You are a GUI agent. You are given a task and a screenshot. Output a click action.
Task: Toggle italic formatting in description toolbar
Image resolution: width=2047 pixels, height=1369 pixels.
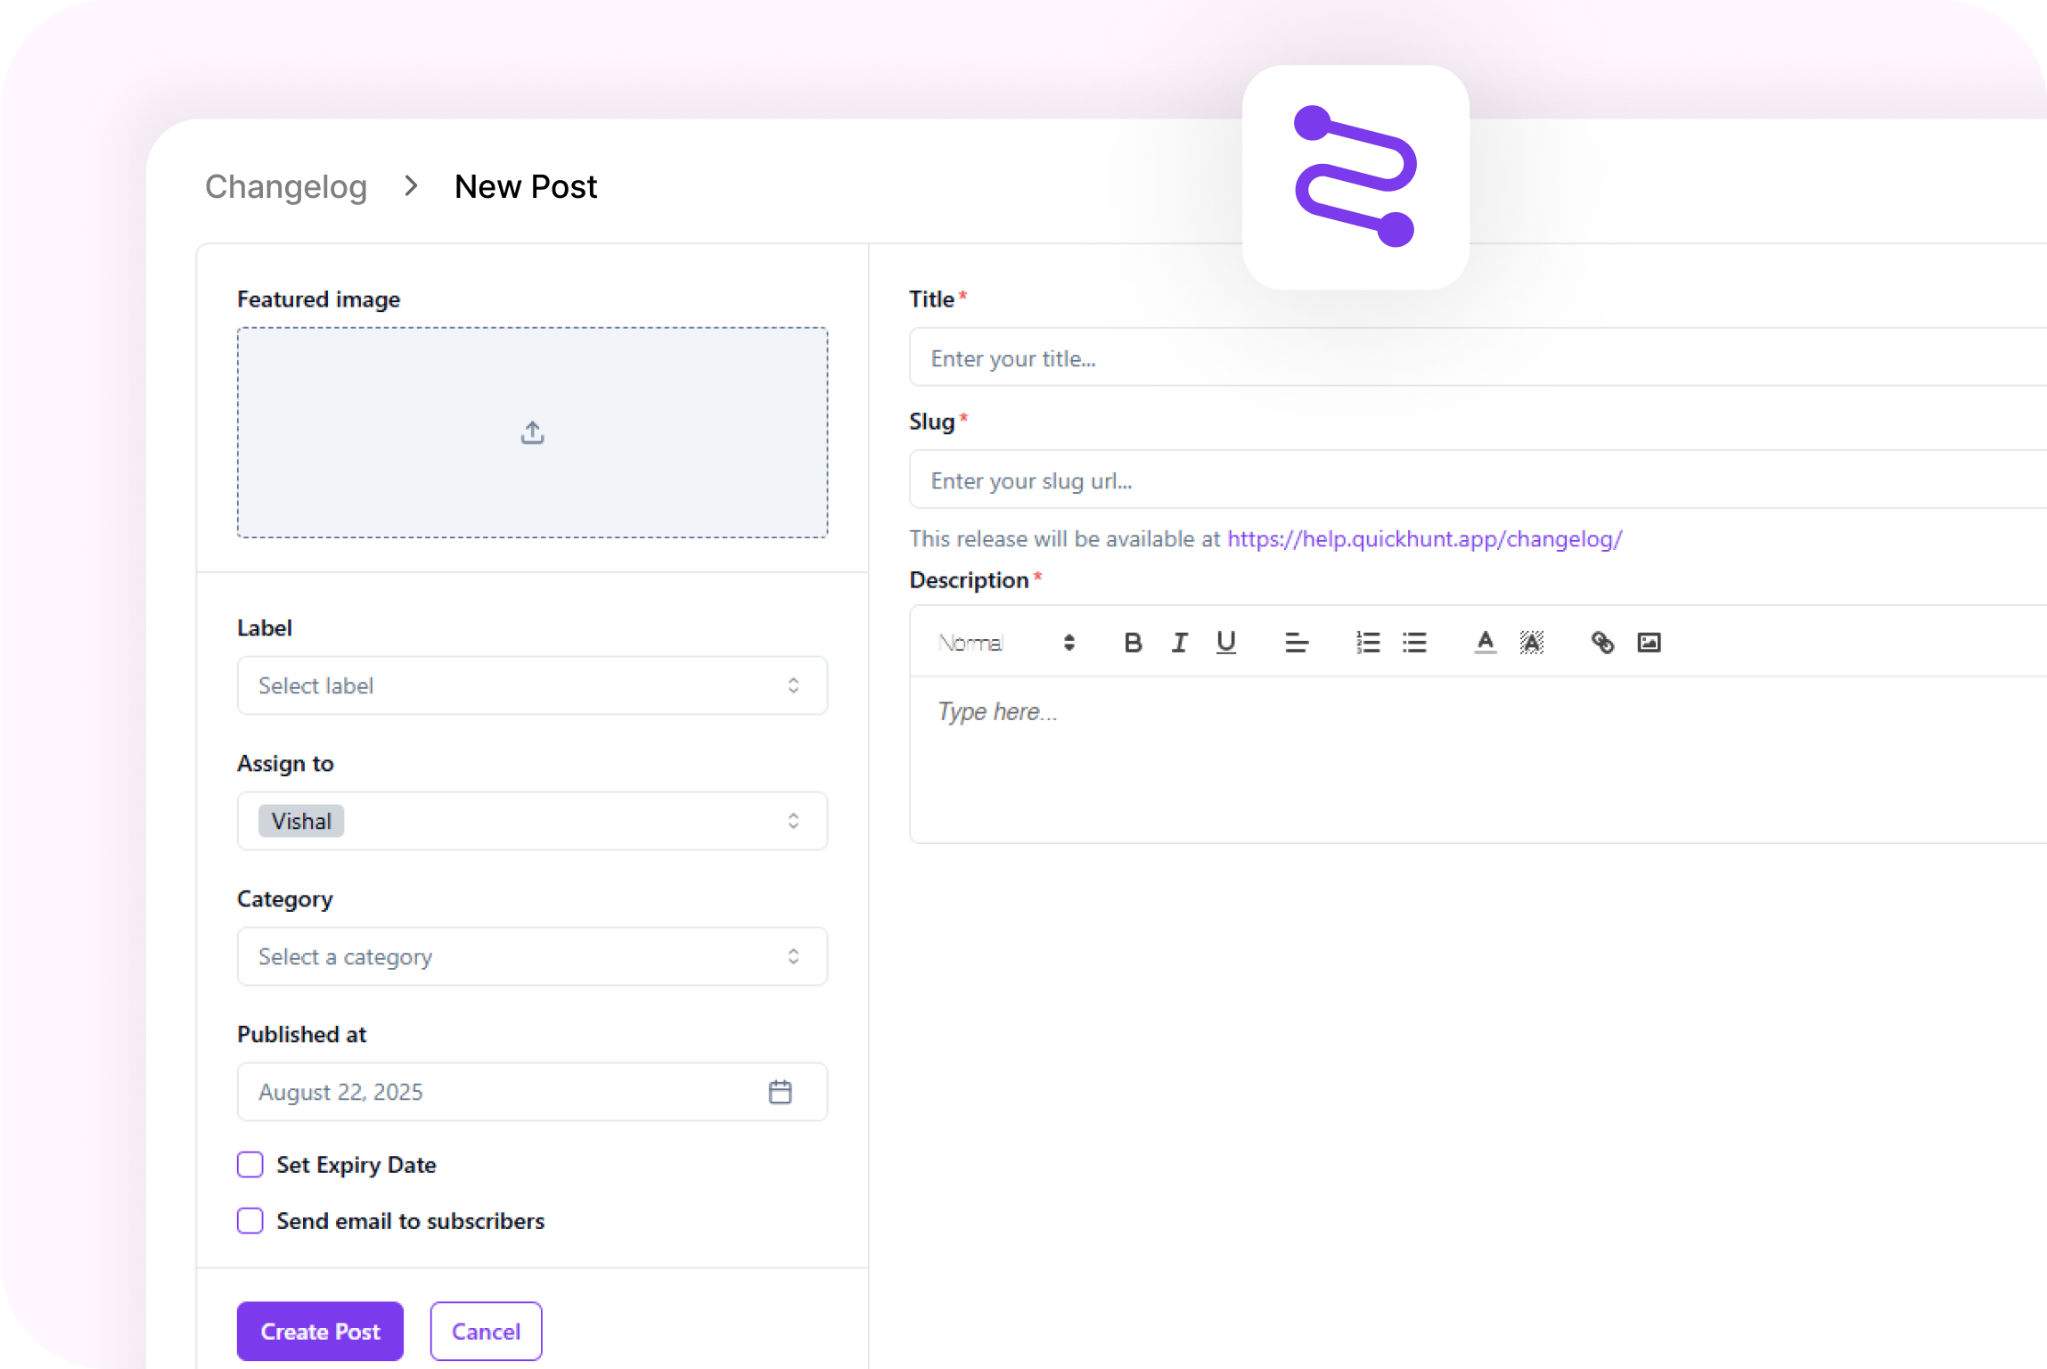click(x=1179, y=643)
